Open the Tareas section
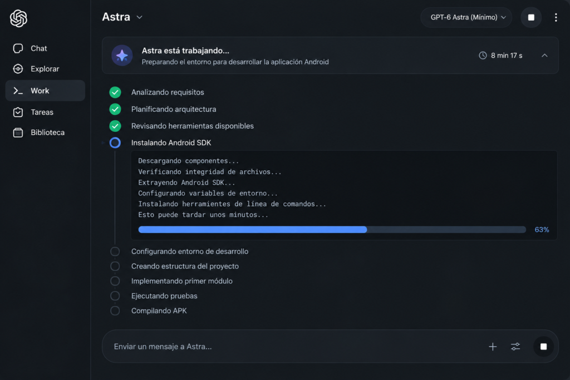The width and height of the screenshot is (570, 380). point(45,112)
